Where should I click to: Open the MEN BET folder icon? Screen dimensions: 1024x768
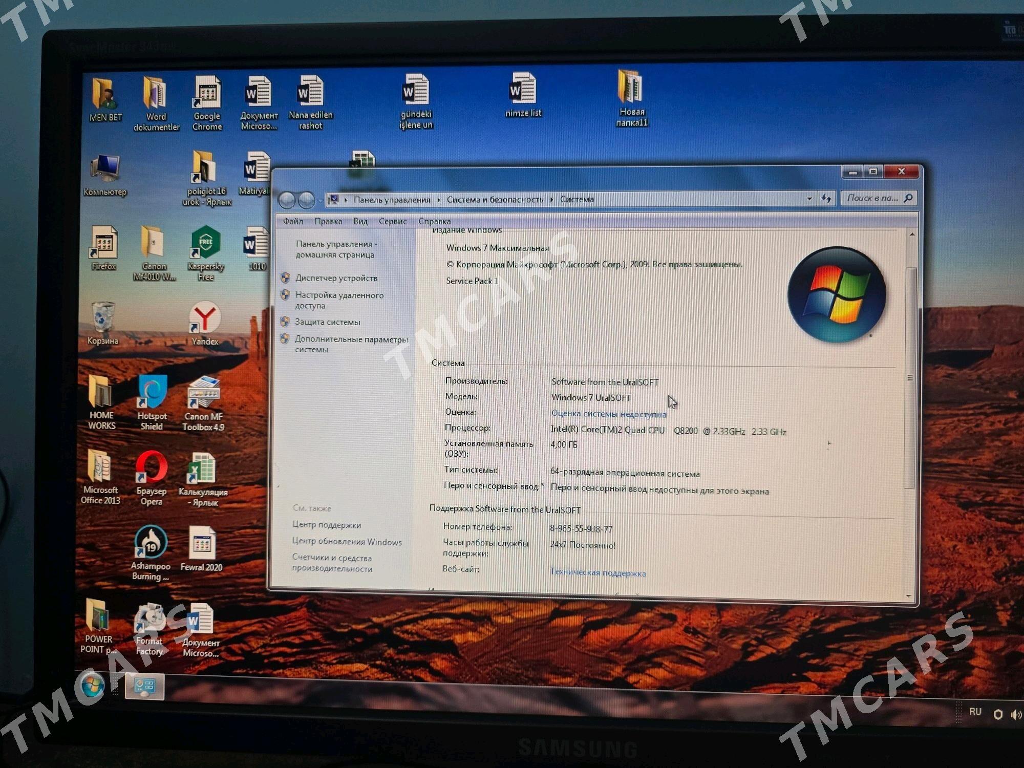(106, 100)
